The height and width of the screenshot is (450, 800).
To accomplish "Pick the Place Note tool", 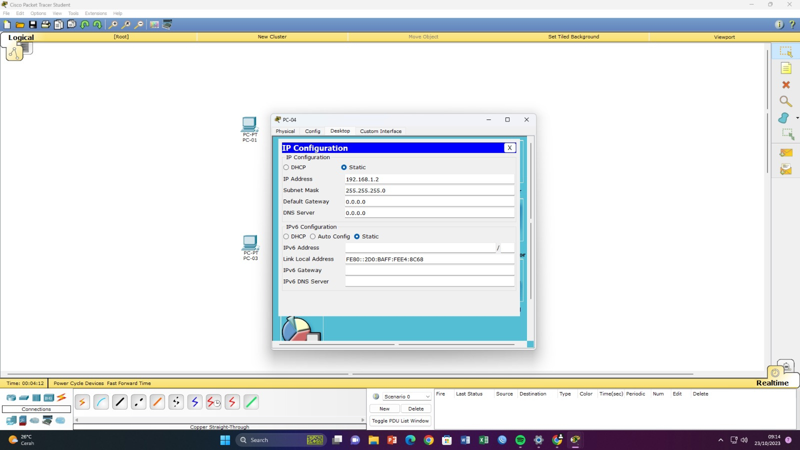I will click(786, 68).
